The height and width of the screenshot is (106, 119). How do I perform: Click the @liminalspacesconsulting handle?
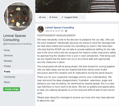17,44
